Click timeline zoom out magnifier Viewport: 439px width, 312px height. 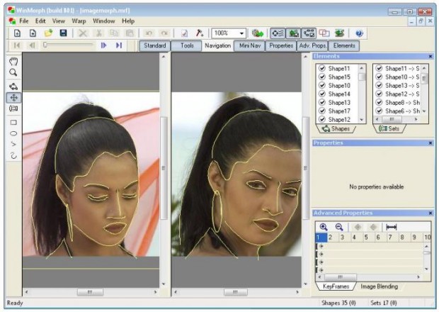339,227
